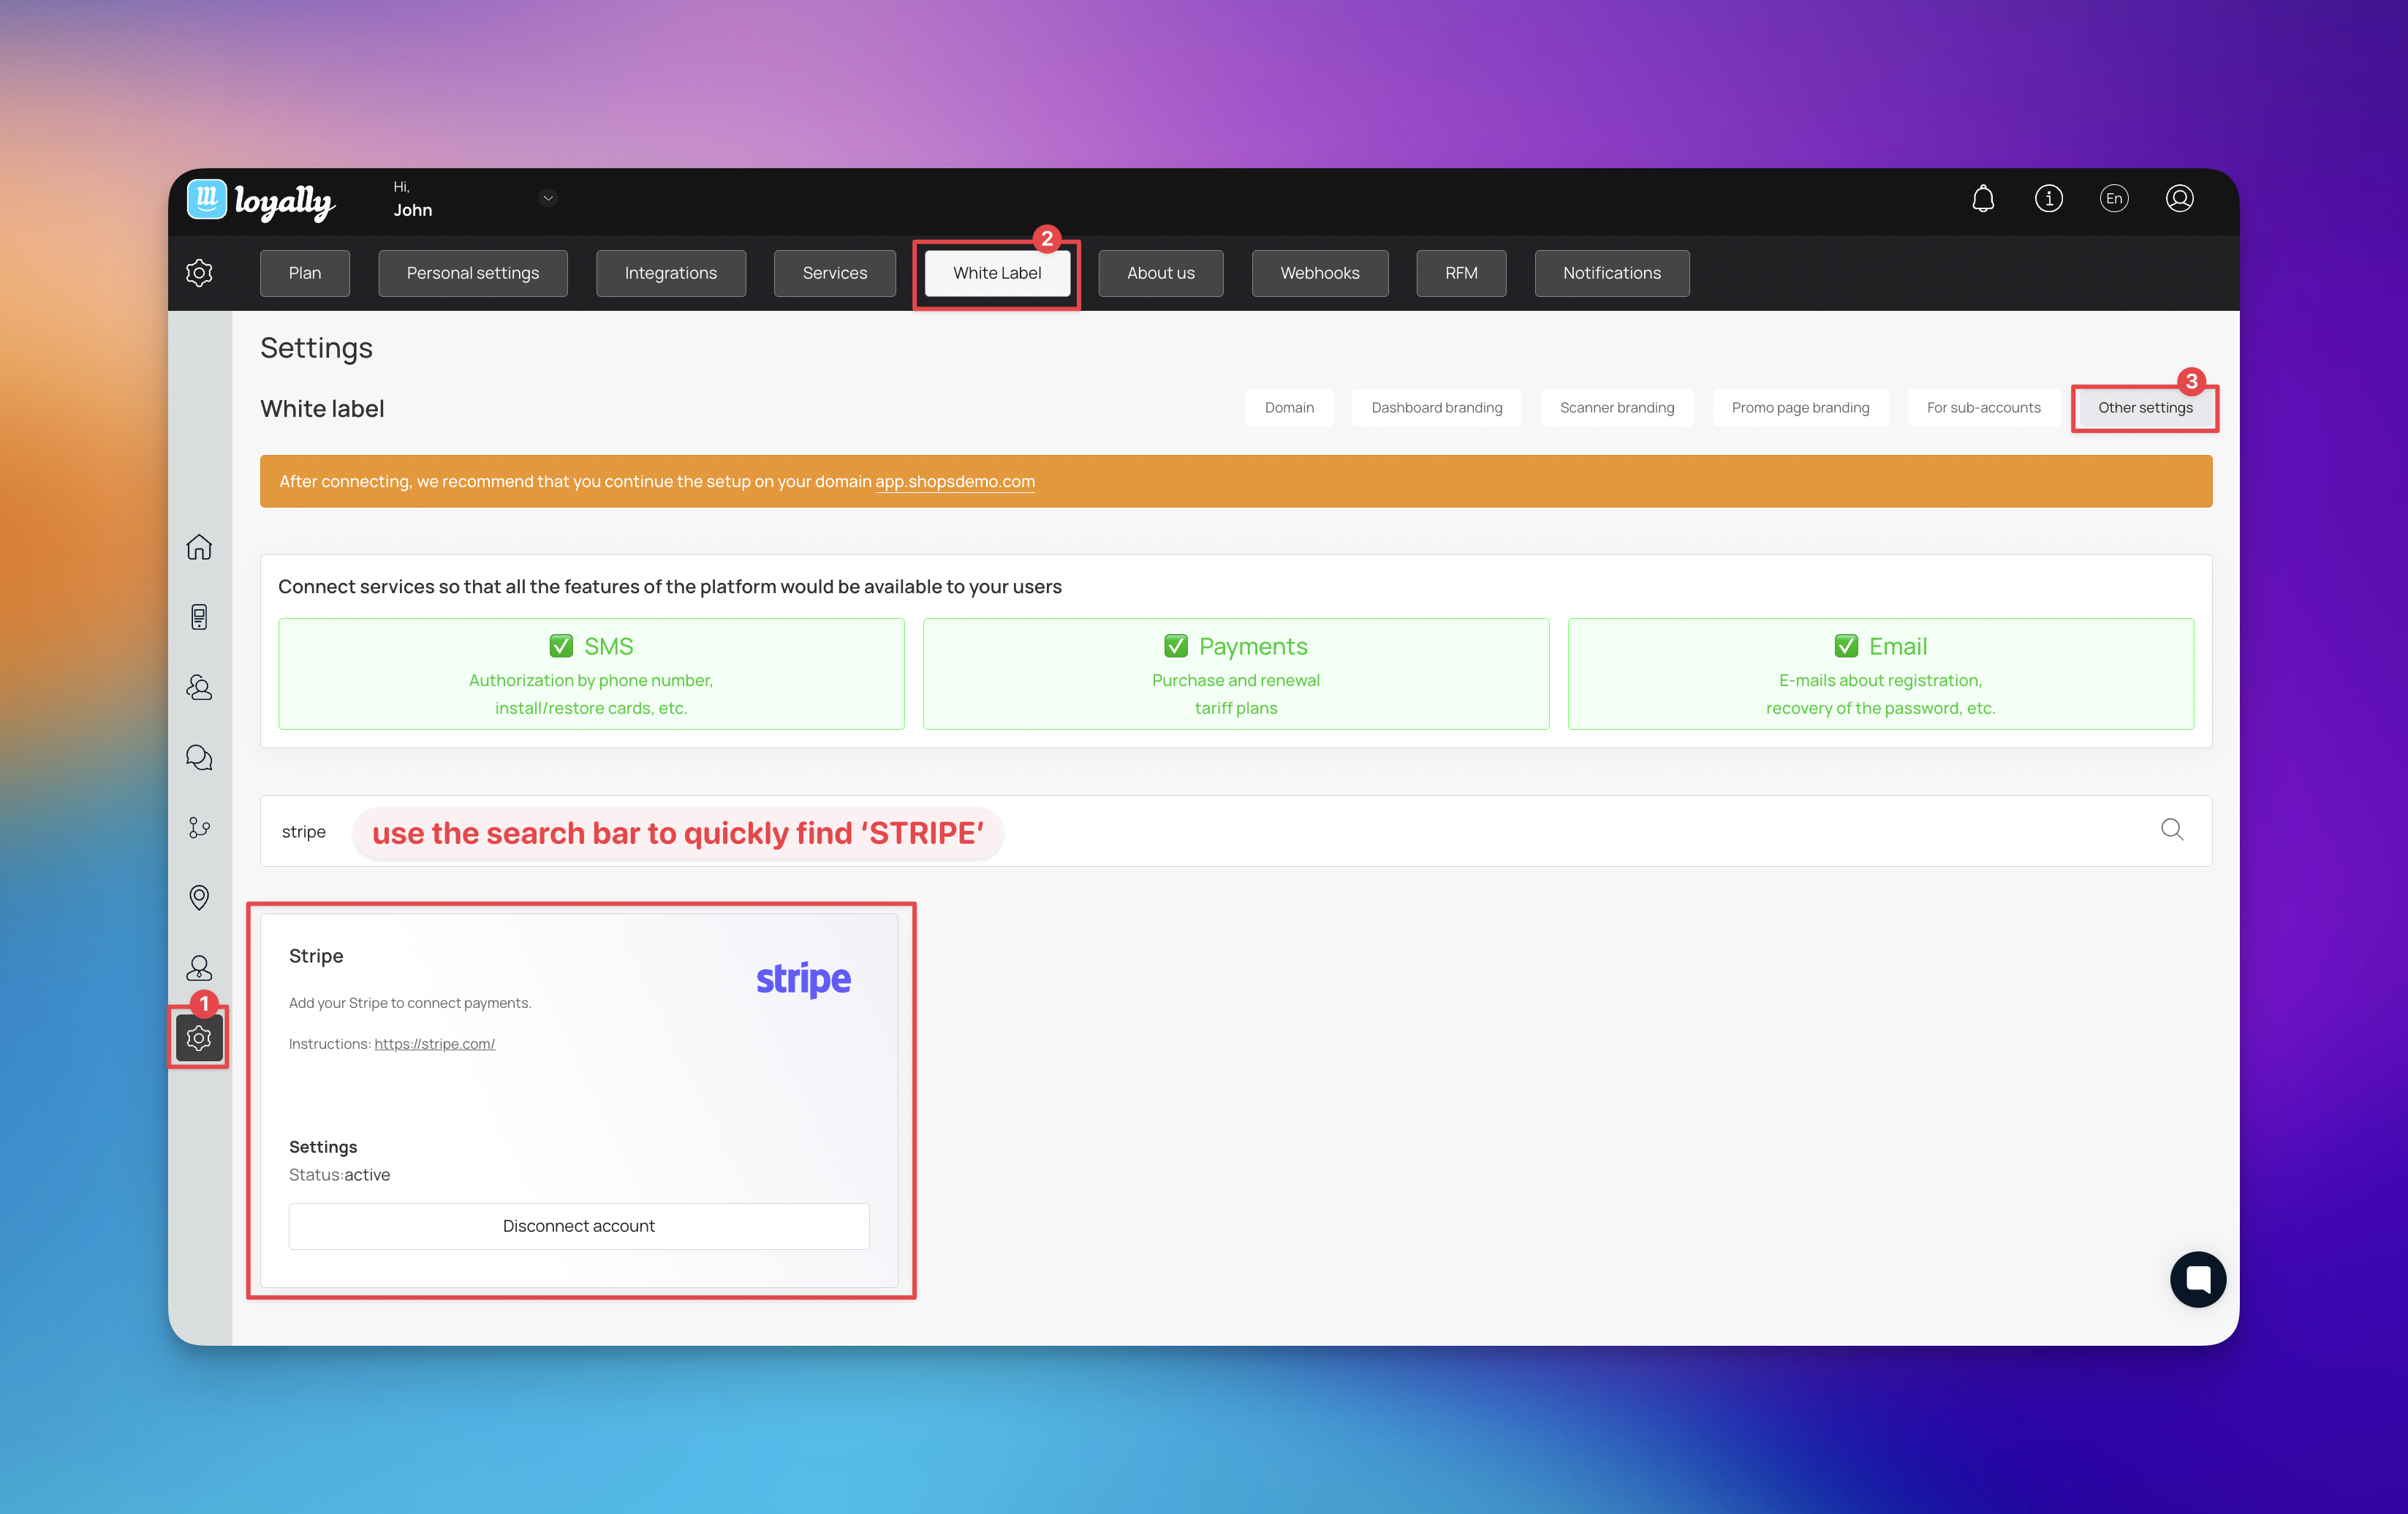Image resolution: width=2408 pixels, height=1514 pixels.
Task: Open the user profile avatar icon
Action: [x=2179, y=198]
